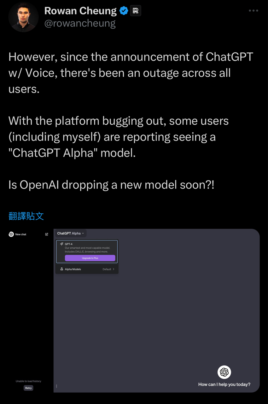Click the Rowan Cheung display name
268x404 pixels.
pyautogui.click(x=80, y=11)
